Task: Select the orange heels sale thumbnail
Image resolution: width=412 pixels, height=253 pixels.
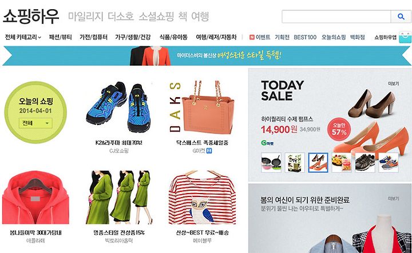Action: (x=318, y=163)
